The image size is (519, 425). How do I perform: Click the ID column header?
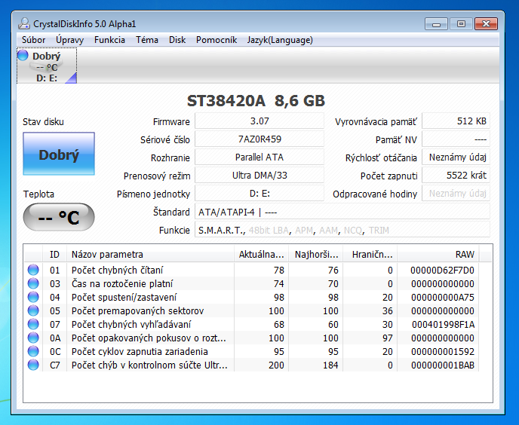[54, 254]
